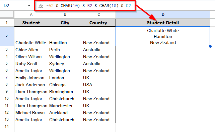Screen dimensions: 215x132
Task: Select row 3 header
Action: click(7, 50)
